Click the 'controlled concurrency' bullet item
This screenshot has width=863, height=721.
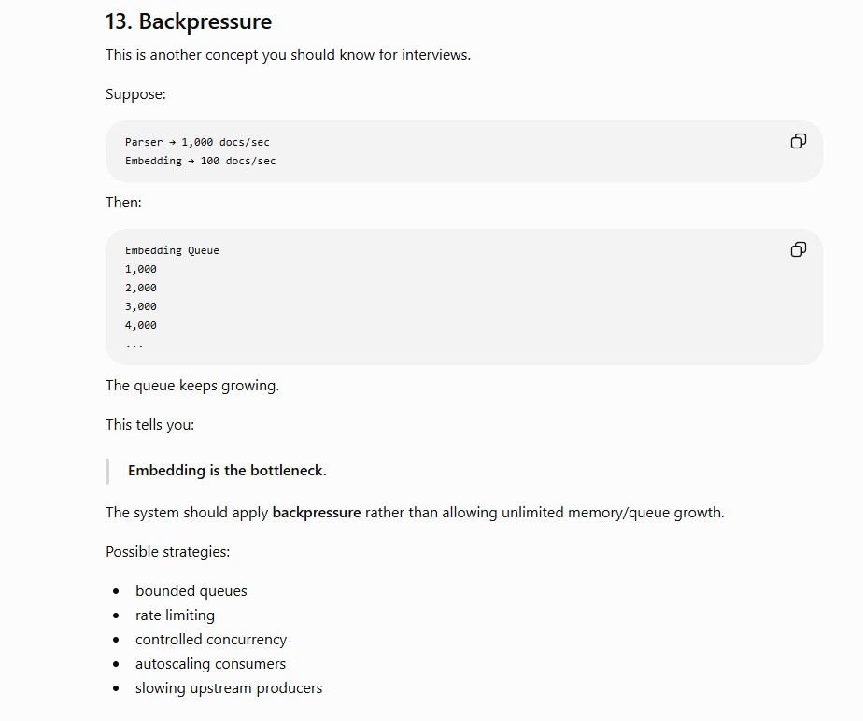point(211,639)
